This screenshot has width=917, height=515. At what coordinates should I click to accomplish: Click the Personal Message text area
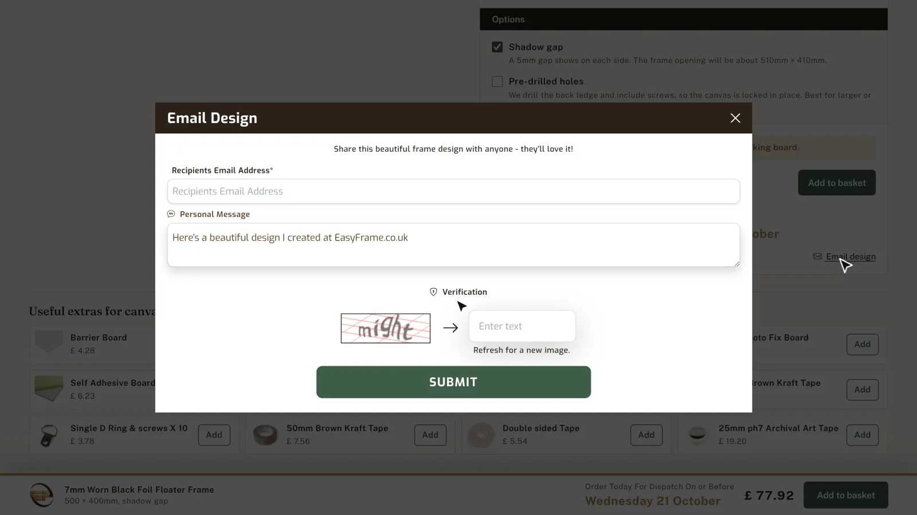[x=453, y=245]
